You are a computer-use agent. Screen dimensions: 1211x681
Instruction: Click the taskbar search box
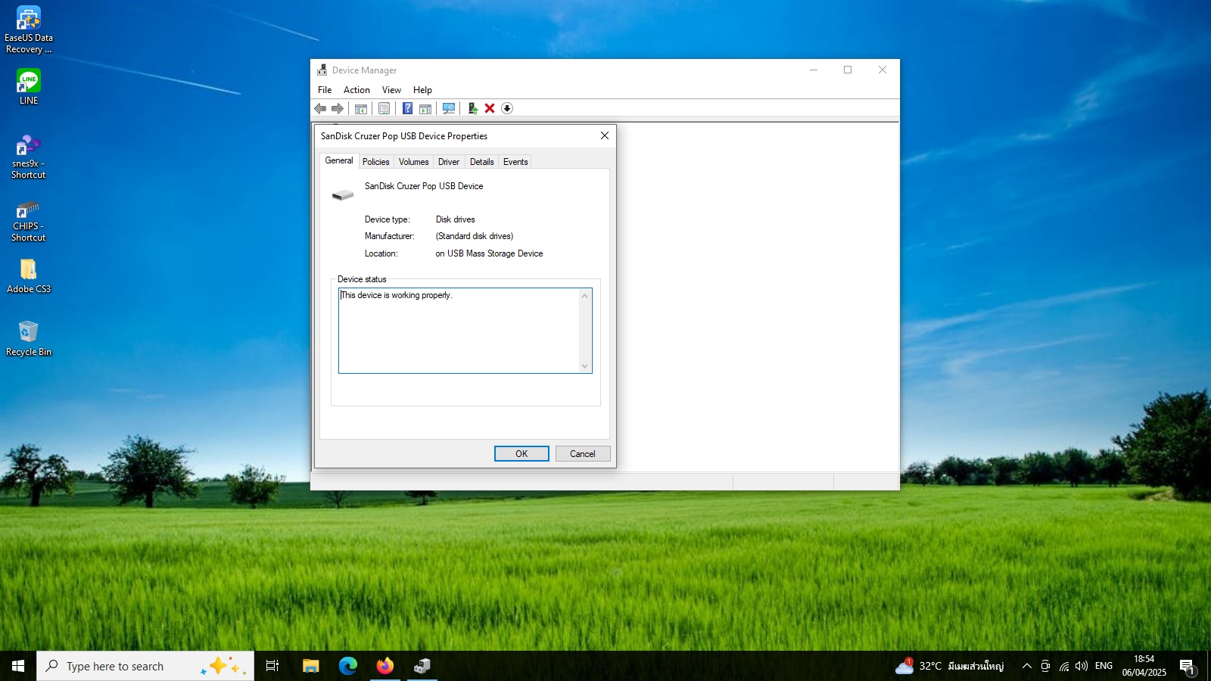tap(145, 666)
